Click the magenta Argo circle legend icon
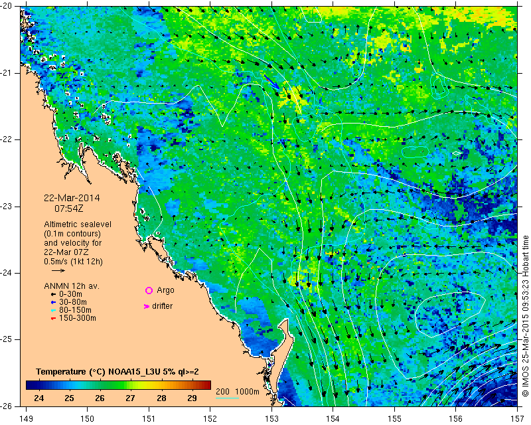This screenshot has height=425, width=531. click(x=149, y=290)
